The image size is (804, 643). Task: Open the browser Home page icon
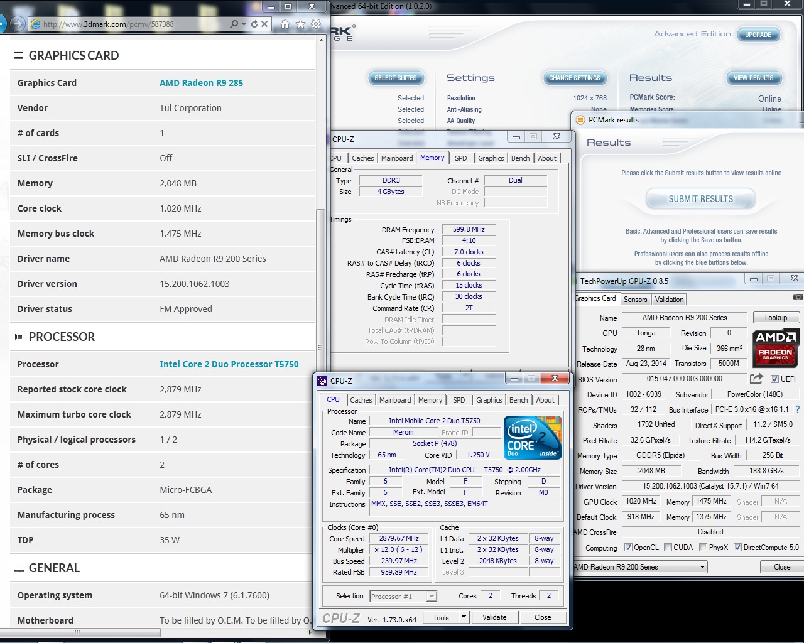point(285,24)
